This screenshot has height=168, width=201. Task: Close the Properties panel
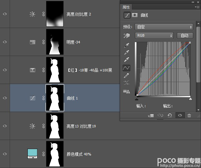pyautogui.click(x=198, y=2)
